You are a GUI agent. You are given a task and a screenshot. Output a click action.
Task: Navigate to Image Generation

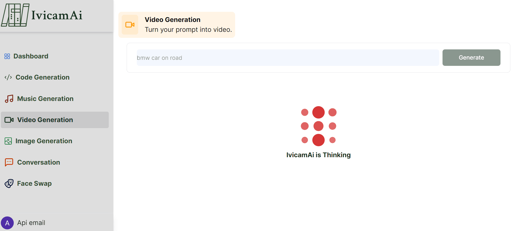[44, 141]
